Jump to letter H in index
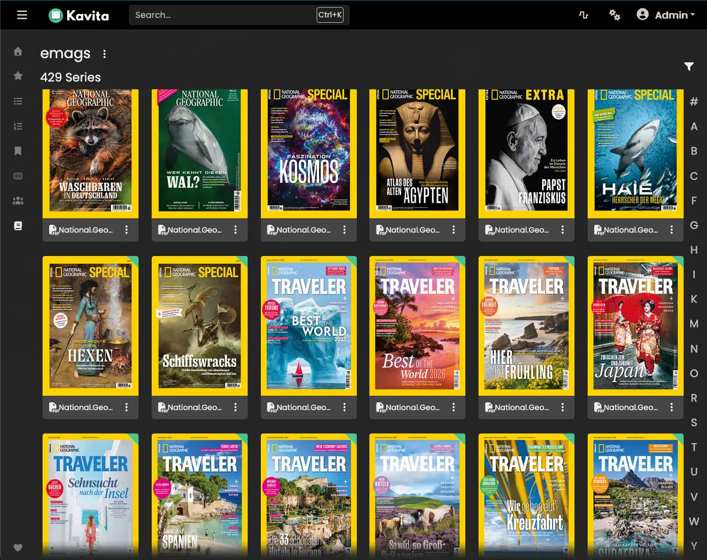Viewport: 707px width, 560px height. [x=694, y=250]
